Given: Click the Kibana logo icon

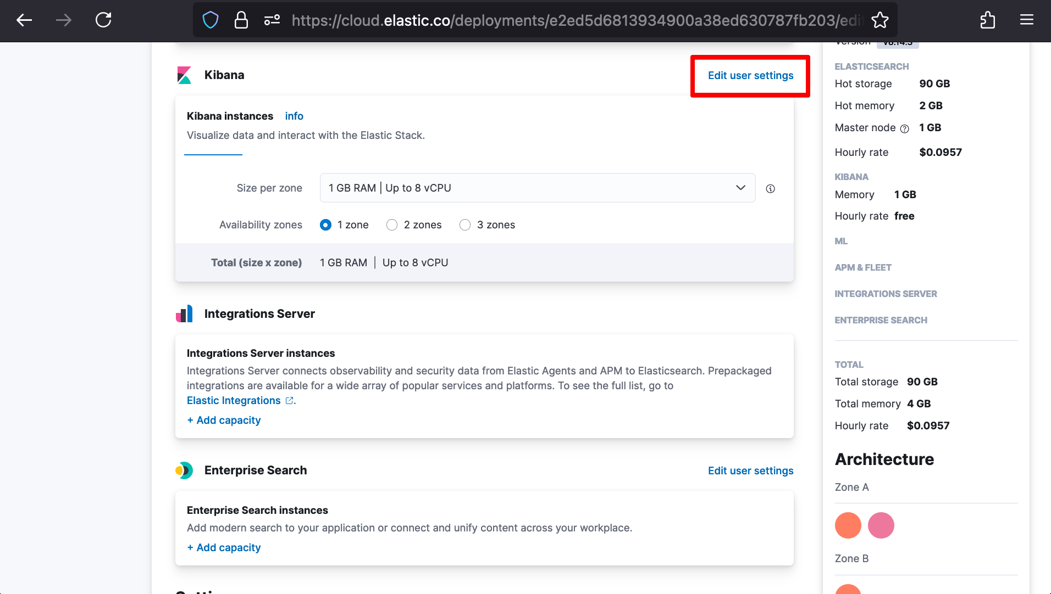Looking at the screenshot, I should click(184, 75).
